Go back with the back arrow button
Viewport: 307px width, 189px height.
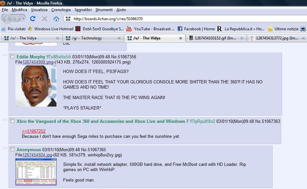coord(7,19)
